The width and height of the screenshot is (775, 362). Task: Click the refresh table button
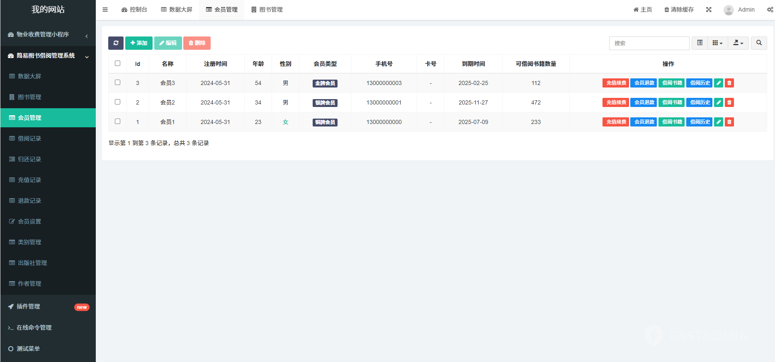tap(116, 43)
